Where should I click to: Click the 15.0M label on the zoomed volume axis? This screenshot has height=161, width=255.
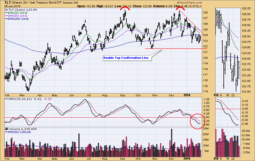(246, 131)
